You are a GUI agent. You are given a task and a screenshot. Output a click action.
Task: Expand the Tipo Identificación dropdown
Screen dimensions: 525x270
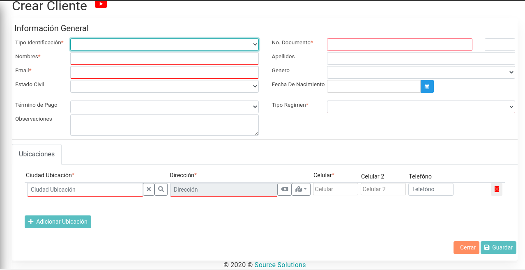coord(164,44)
